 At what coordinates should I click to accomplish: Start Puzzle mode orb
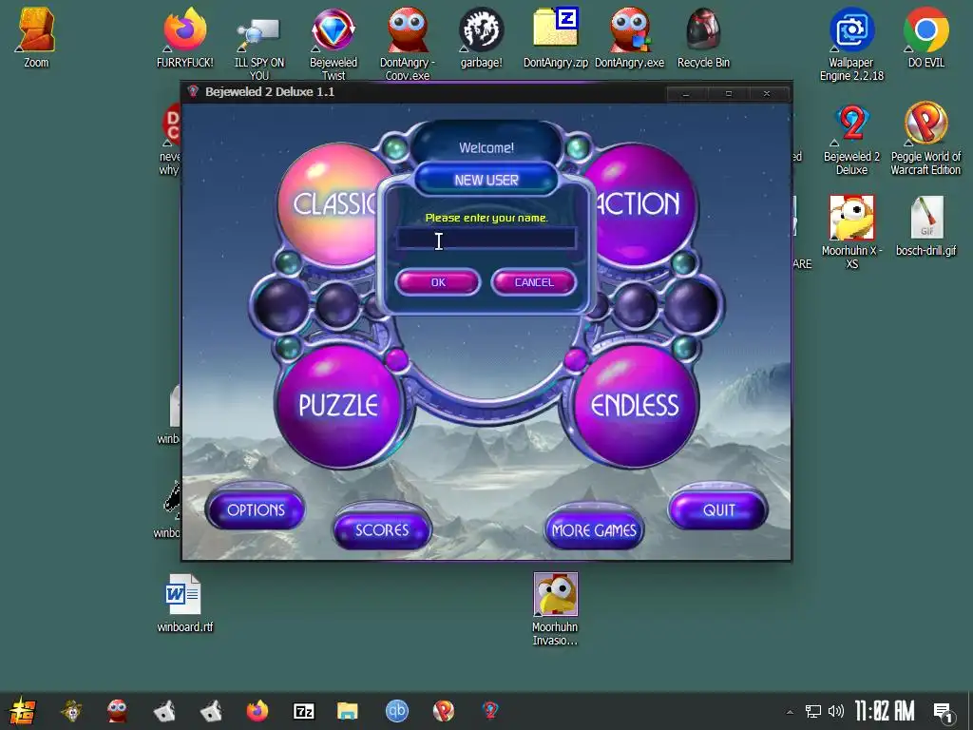338,406
